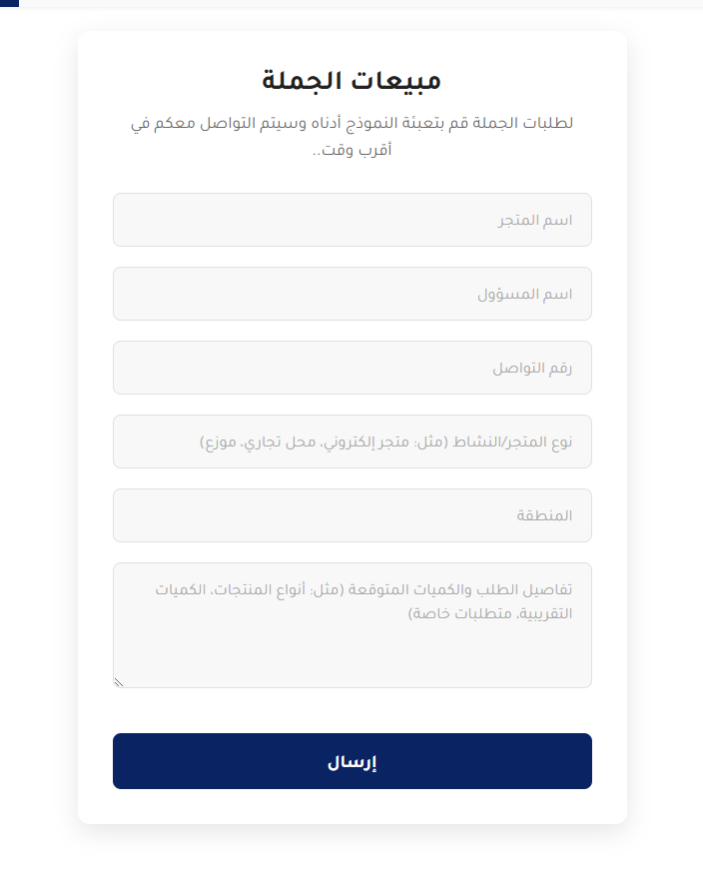The height and width of the screenshot is (881, 703).
Task: Click the لطلبات الجملة description paragraph
Action: (352, 136)
